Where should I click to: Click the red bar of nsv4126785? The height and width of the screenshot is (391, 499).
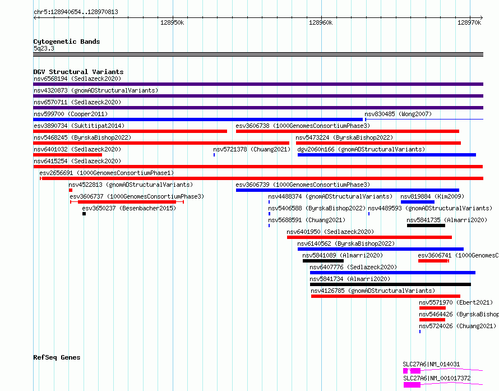[386, 296]
